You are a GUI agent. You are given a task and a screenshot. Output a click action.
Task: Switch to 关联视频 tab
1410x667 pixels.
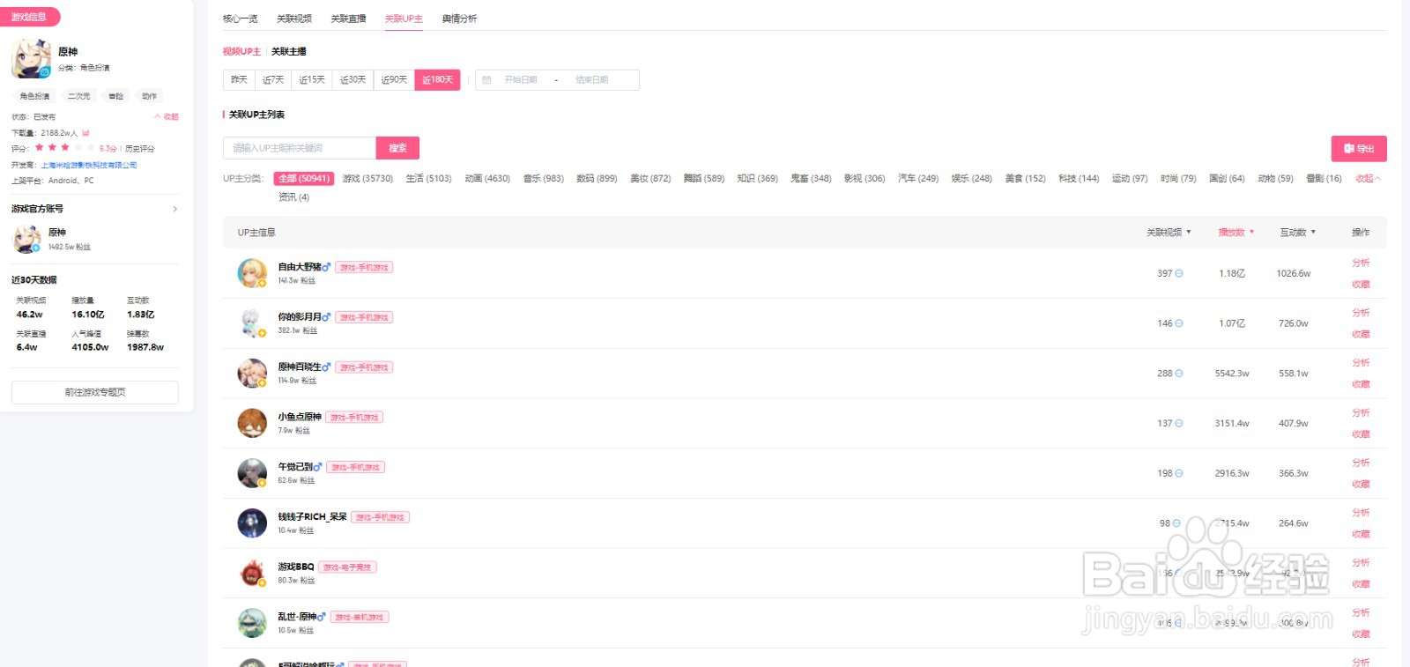click(294, 19)
